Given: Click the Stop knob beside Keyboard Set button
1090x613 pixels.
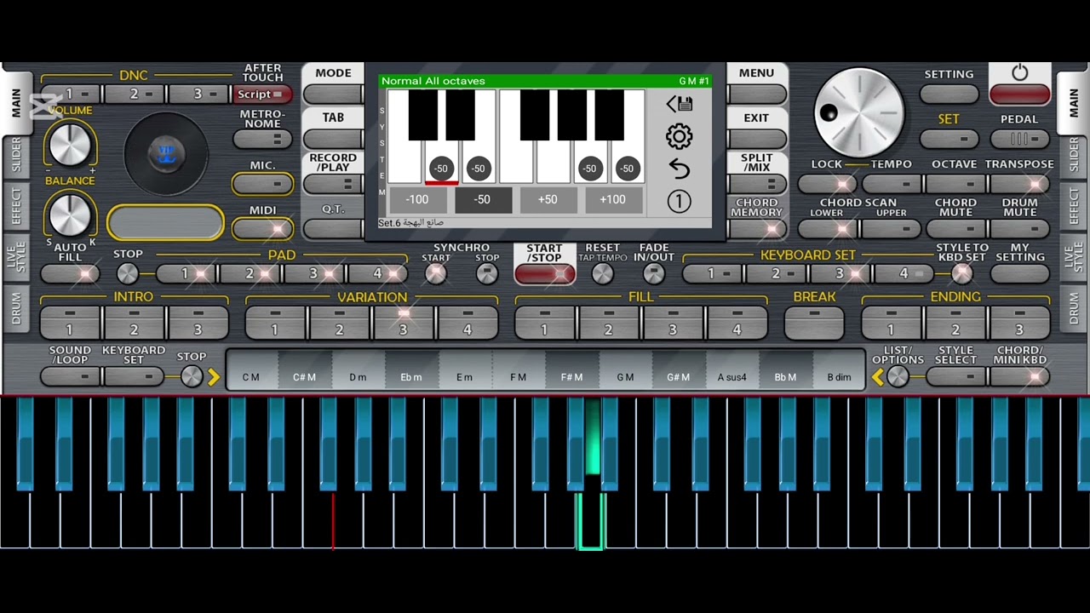Looking at the screenshot, I should 192,376.
